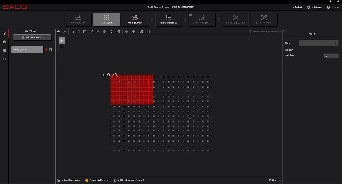Toggle the vertical mirror/flip icon
The height and width of the screenshot is (184, 342).
pyautogui.click(x=127, y=32)
